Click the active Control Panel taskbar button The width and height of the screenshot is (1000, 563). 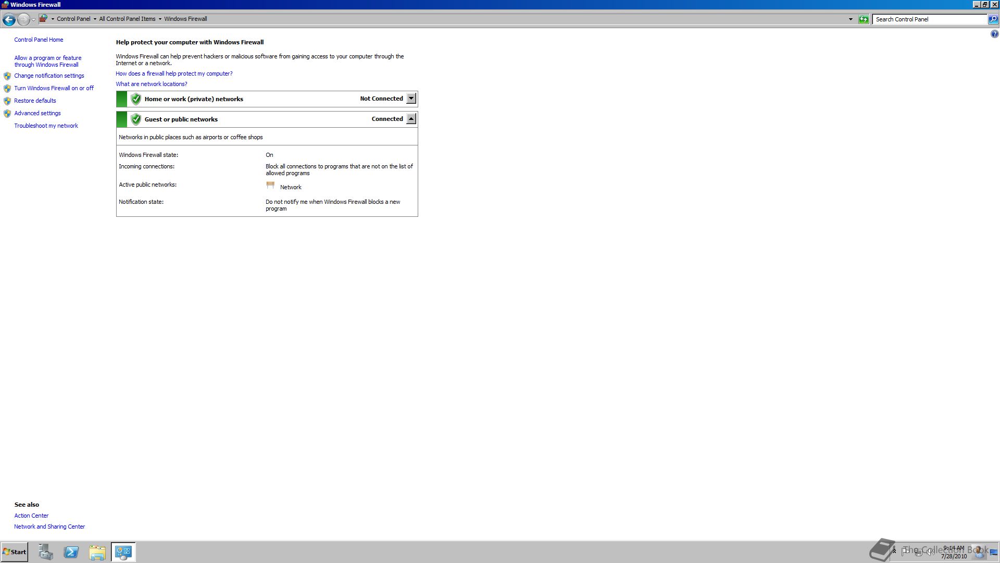point(123,552)
